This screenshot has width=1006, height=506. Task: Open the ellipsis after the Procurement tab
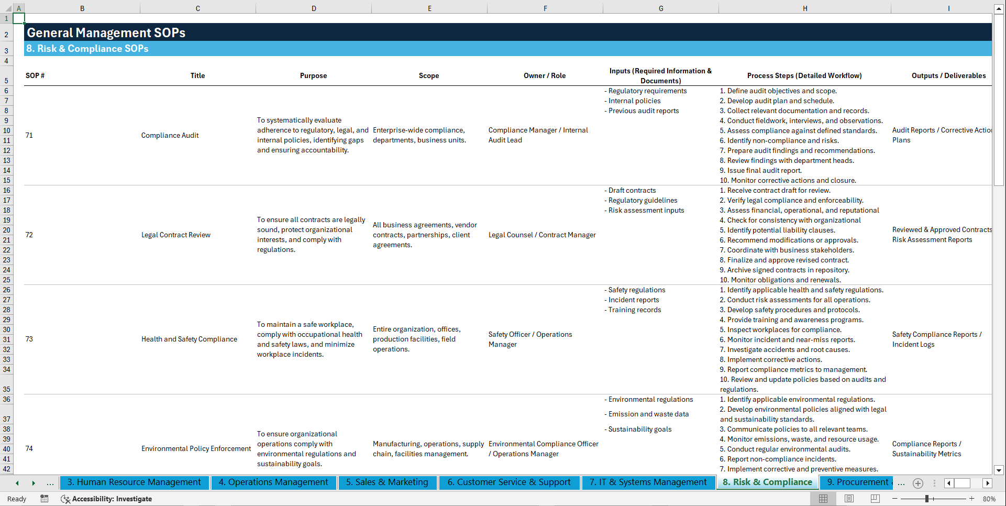click(x=901, y=483)
